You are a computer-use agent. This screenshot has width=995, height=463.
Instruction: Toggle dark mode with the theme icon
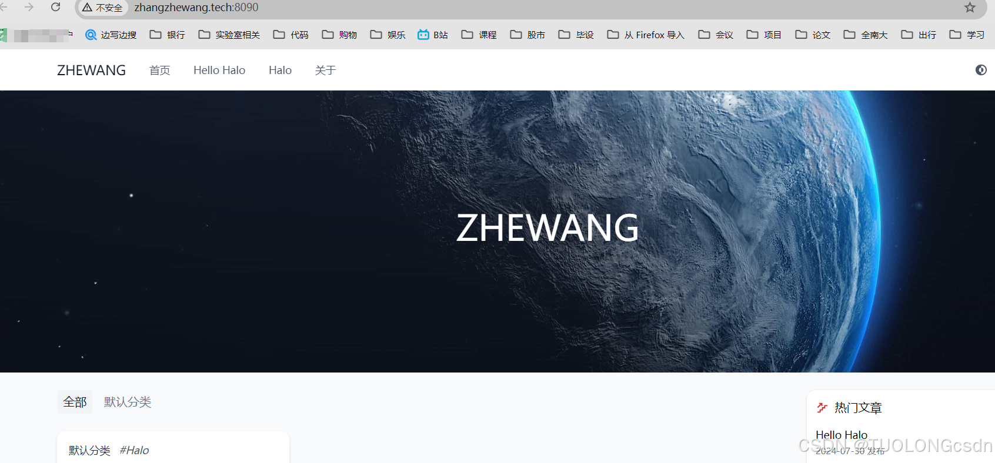981,70
